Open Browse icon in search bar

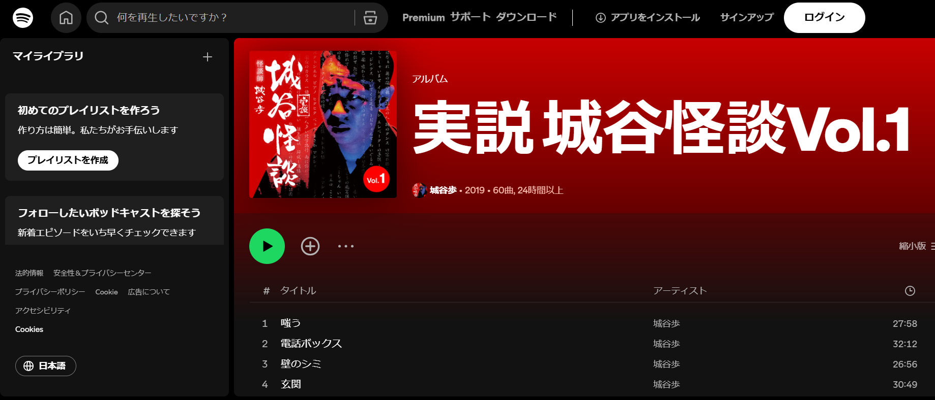pyautogui.click(x=370, y=18)
